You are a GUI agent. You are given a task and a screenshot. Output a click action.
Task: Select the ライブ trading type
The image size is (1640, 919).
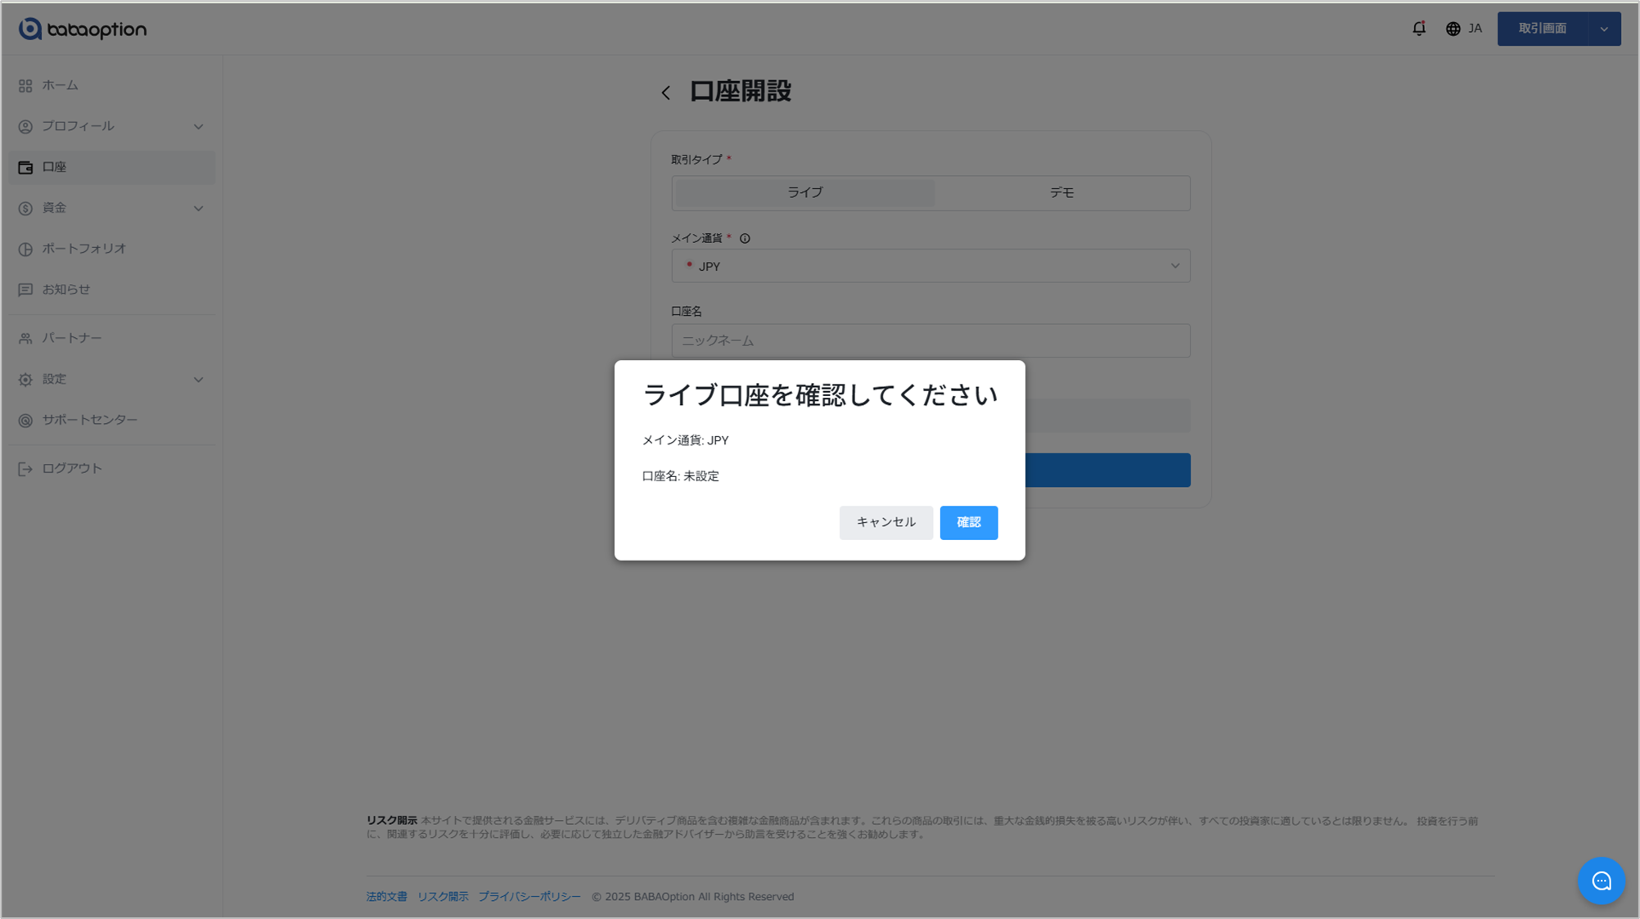coord(804,193)
